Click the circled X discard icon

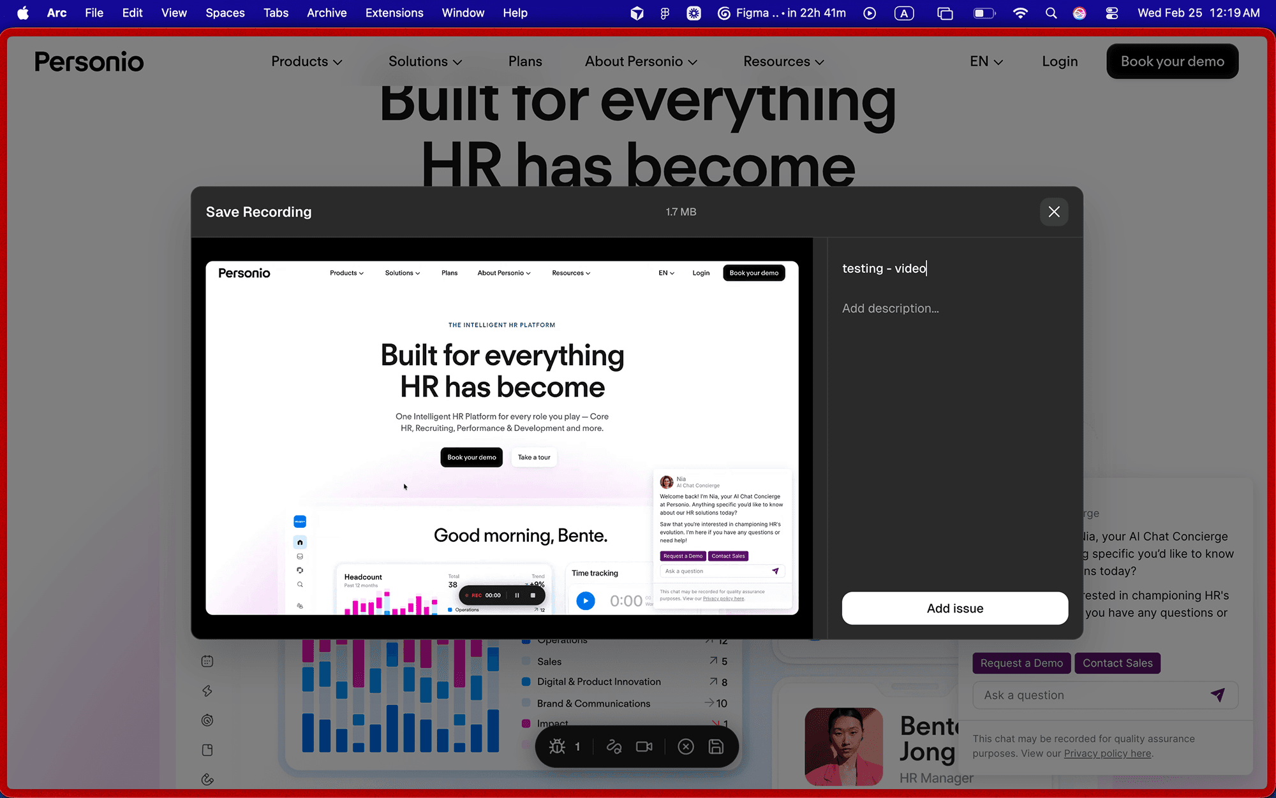click(686, 746)
